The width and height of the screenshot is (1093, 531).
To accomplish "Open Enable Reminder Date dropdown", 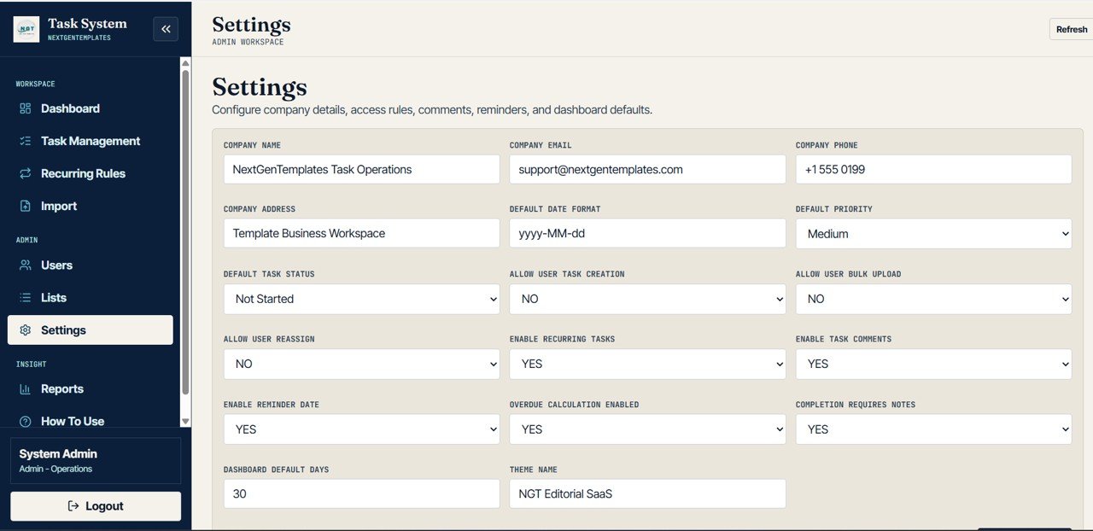I will coord(361,429).
